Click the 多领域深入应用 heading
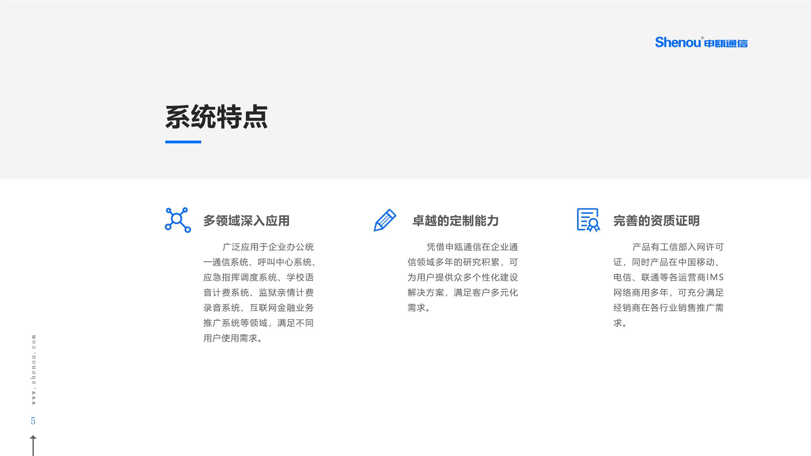Image resolution: width=811 pixels, height=456 pixels. [x=246, y=221]
